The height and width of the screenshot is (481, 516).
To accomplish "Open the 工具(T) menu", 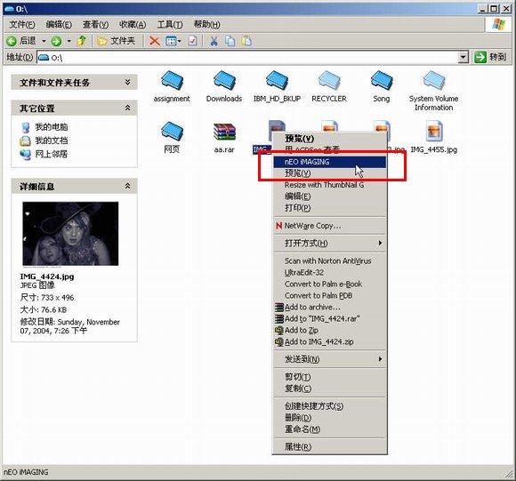I will 170,24.
